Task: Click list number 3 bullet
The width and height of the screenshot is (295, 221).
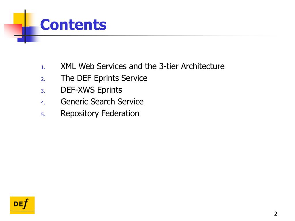Action: point(43,91)
